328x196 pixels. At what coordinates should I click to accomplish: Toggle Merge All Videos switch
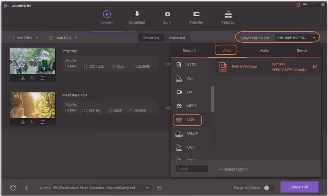269,188
